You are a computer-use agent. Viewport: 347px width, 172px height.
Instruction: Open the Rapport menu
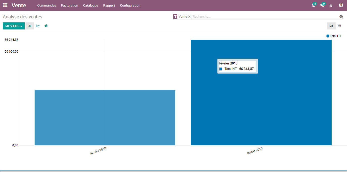[109, 6]
